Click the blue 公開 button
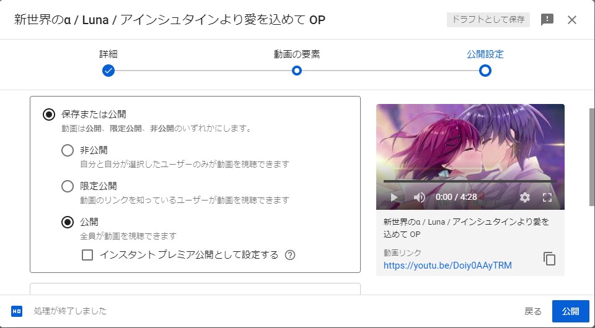This screenshot has height=328, width=595. [570, 311]
